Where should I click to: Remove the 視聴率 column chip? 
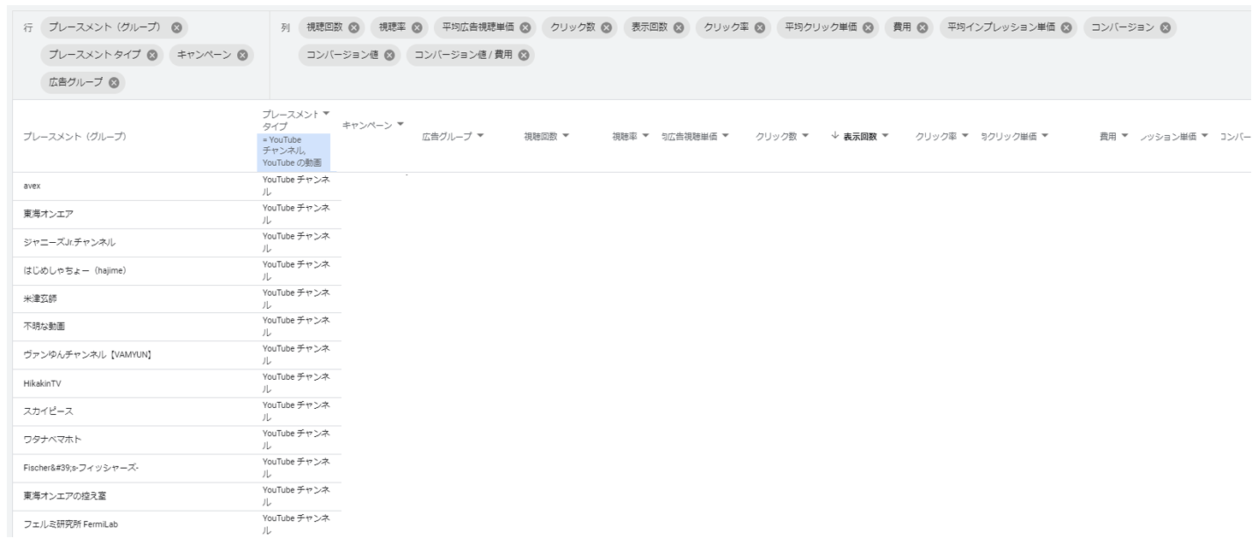click(417, 27)
